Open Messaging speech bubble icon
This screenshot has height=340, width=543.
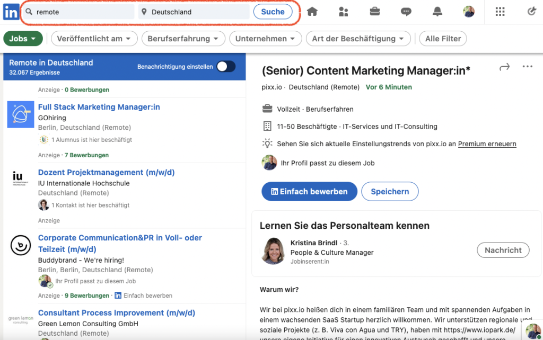(x=406, y=12)
